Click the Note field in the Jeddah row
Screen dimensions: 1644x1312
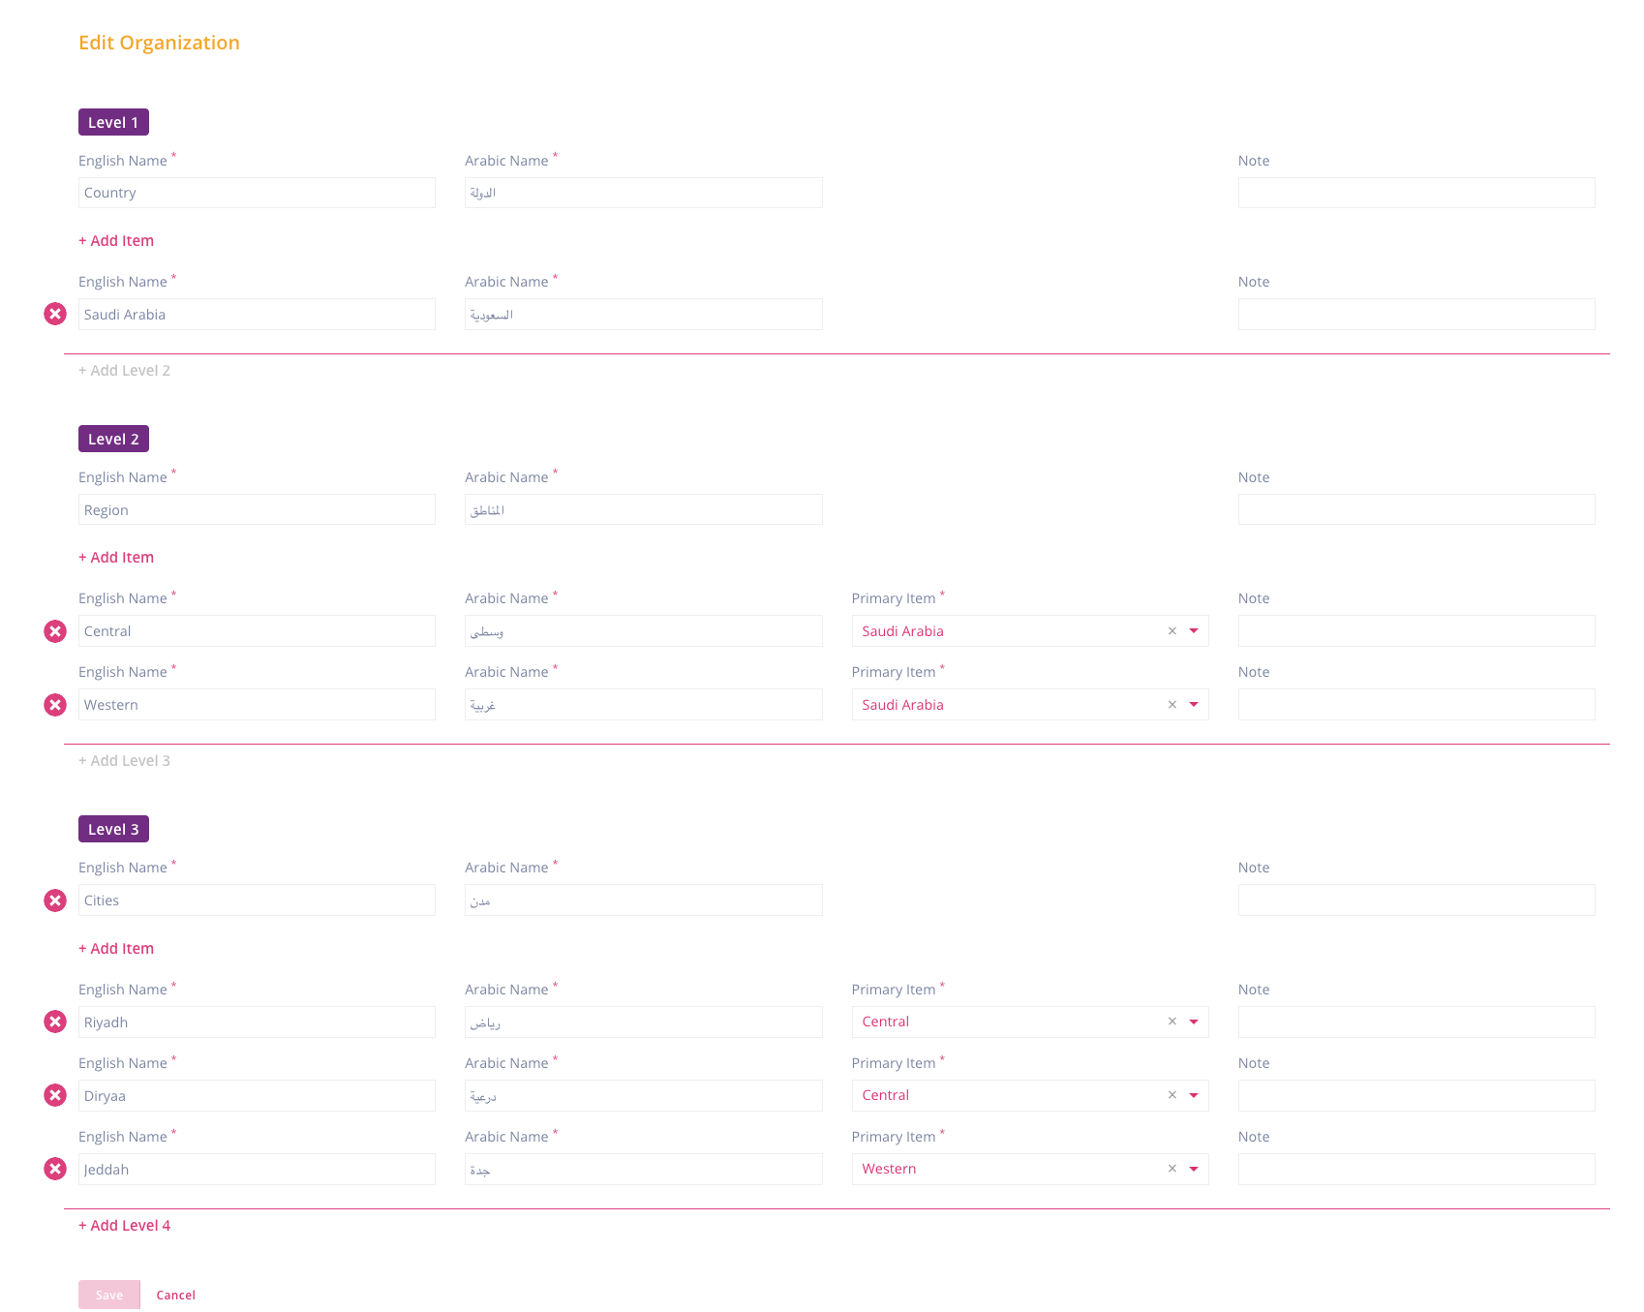point(1416,1169)
